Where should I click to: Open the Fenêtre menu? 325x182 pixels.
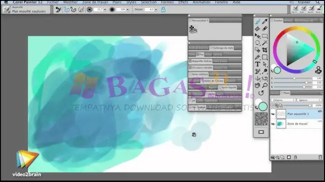221,2
